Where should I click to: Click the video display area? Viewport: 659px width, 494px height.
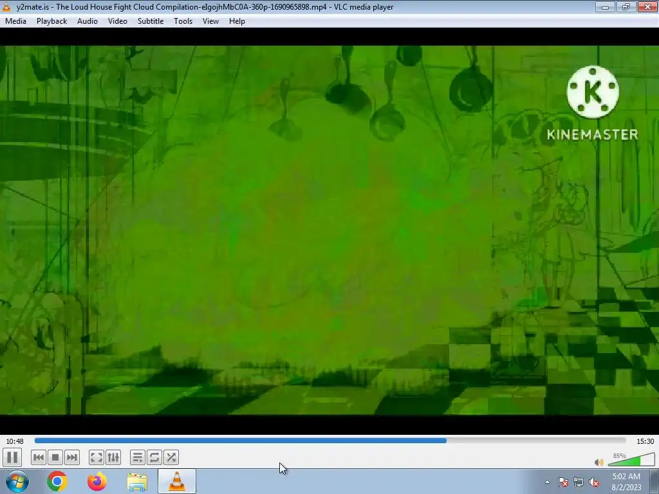click(x=329, y=230)
